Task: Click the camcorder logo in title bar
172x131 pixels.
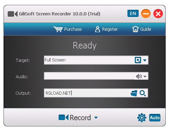Action: [13, 14]
